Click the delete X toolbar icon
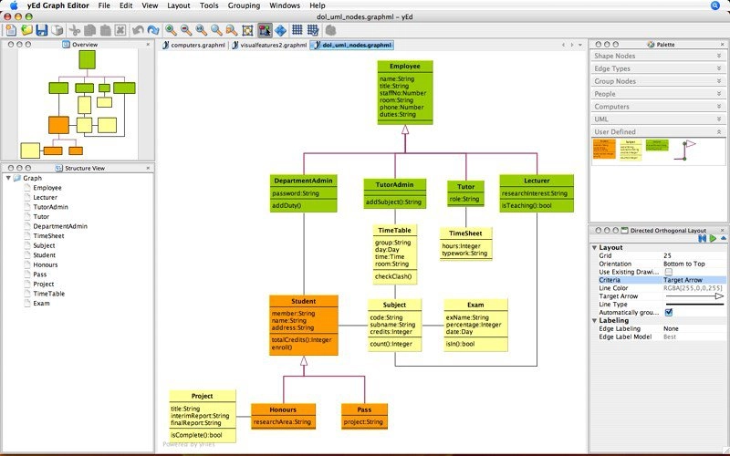 [120, 31]
